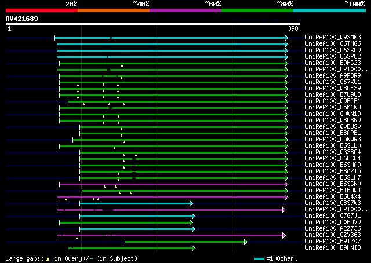Open hit UniRef100_C6TMG6
Image resolution: width=371 pixels, height=263 pixels.
click(x=333, y=43)
